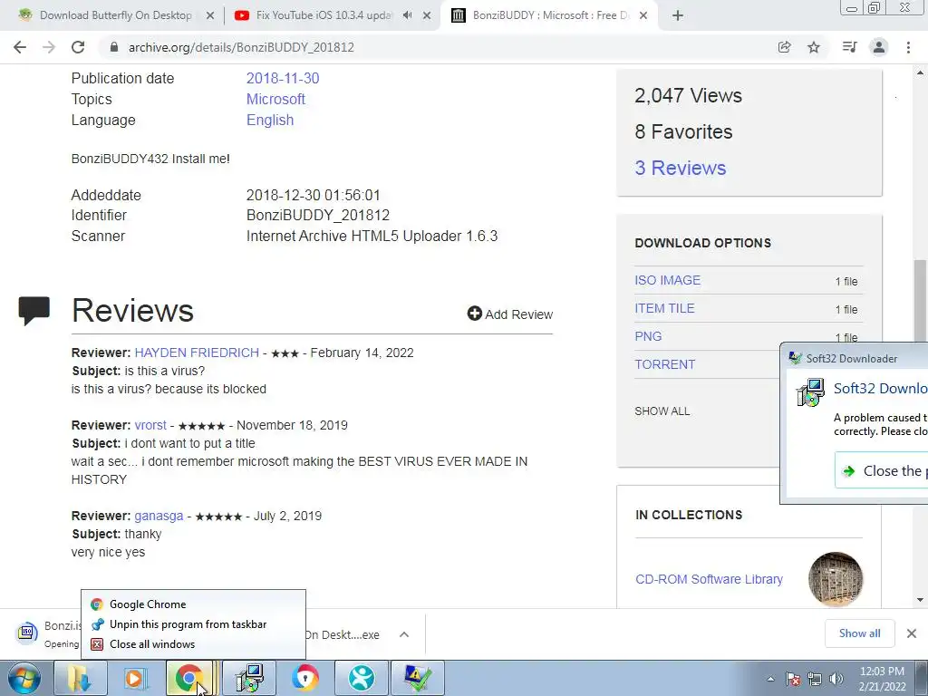Open HAYDEN FRIEDRICH reviewer profile
The height and width of the screenshot is (696, 928).
(197, 353)
